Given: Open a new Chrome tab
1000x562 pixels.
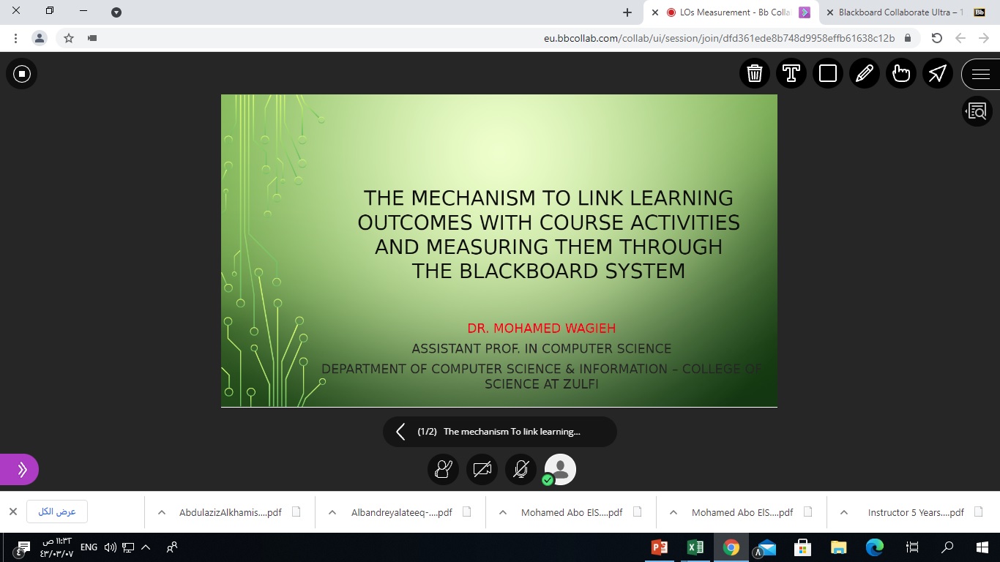Looking at the screenshot, I should (627, 12).
